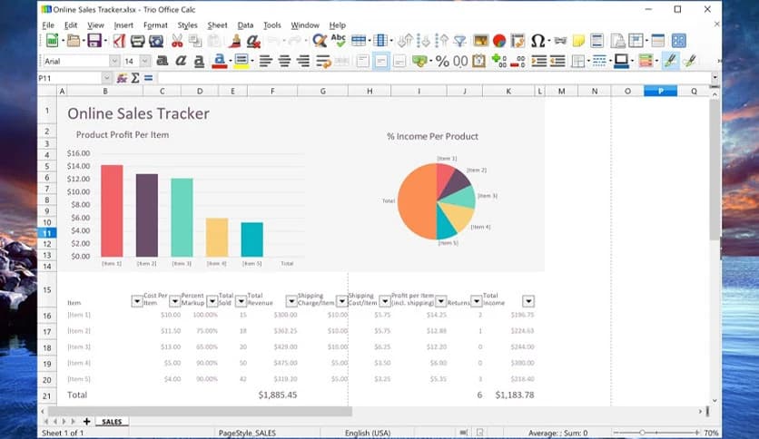The image size is (759, 439).
Task: Save the document with the floppy icon
Action: 94,41
